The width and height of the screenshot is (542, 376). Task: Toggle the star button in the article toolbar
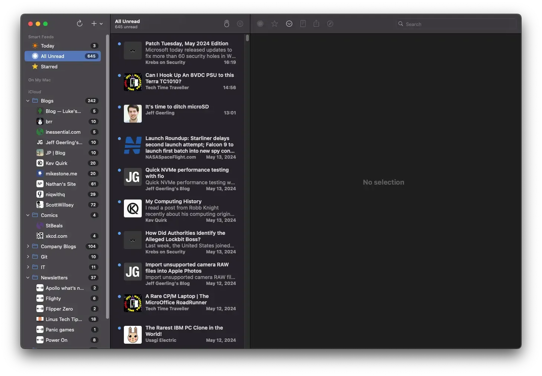275,24
